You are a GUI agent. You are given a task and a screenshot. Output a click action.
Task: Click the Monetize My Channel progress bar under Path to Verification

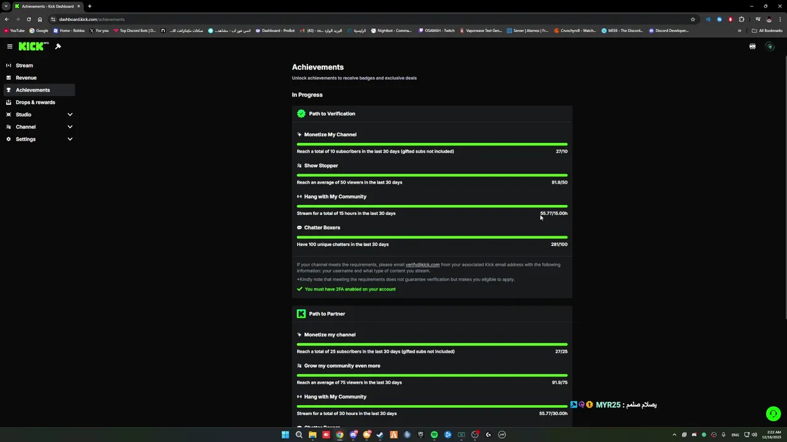pyautogui.click(x=432, y=144)
